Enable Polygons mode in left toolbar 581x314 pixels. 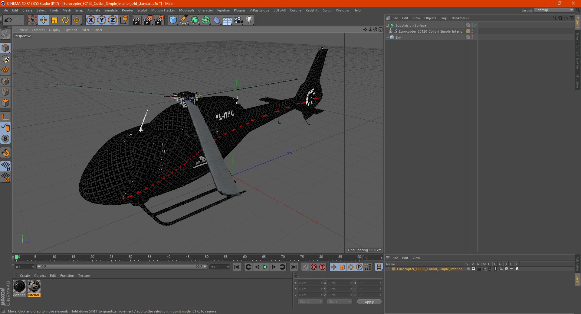coord(6,103)
